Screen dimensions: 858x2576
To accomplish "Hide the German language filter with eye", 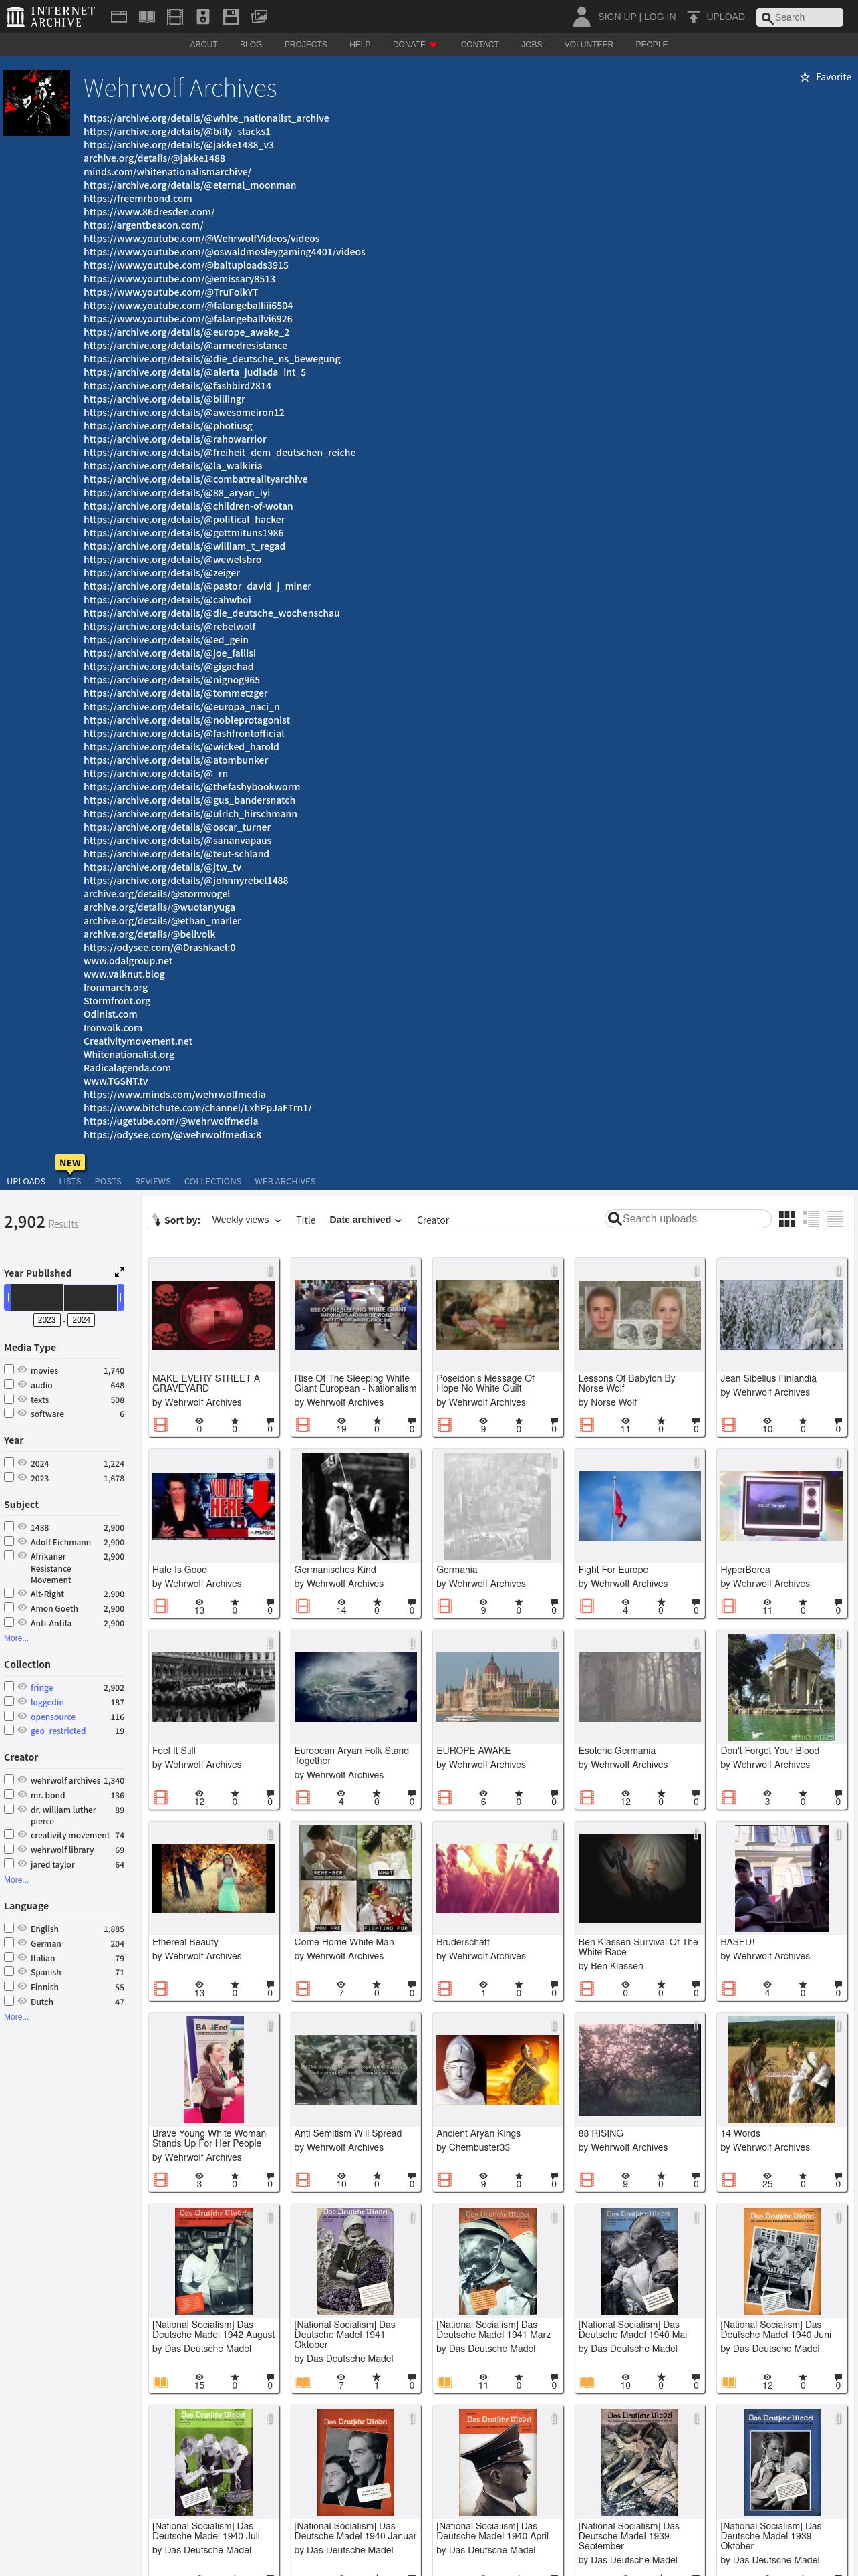I will pyautogui.click(x=22, y=1942).
